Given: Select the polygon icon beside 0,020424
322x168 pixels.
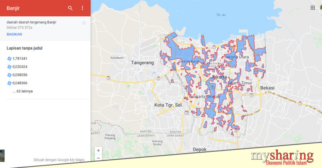Looking at the screenshot, I should click(x=9, y=67).
